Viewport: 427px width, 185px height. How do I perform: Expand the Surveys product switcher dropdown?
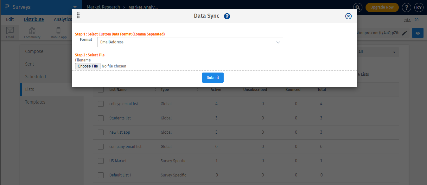tap(75, 7)
